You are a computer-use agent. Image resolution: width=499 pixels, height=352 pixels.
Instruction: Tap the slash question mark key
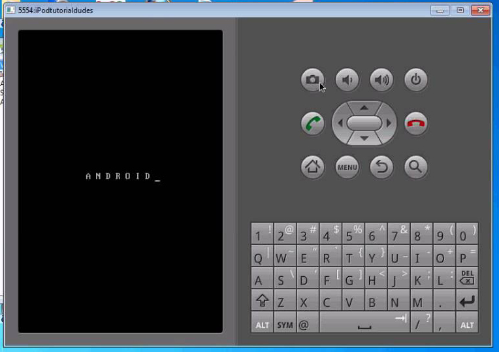(421, 322)
